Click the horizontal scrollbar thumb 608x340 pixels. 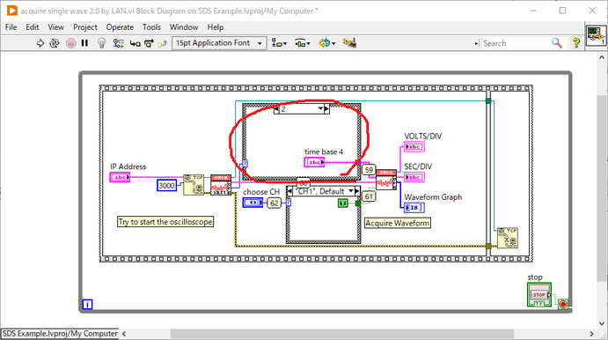pos(342,334)
